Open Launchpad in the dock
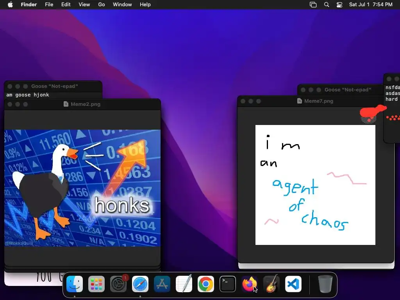 coord(96,284)
